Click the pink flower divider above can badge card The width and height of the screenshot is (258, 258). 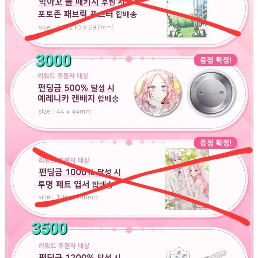coord(129,59)
